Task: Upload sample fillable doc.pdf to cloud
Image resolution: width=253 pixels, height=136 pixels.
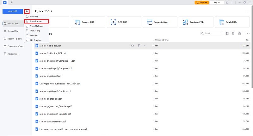Action: (139, 46)
